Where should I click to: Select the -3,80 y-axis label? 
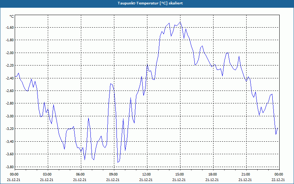tap(10, 167)
